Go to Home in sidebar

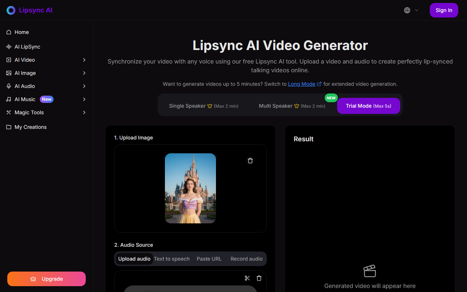pyautogui.click(x=47, y=32)
